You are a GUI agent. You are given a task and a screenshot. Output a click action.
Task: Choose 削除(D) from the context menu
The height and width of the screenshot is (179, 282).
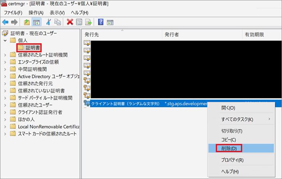point(241,148)
